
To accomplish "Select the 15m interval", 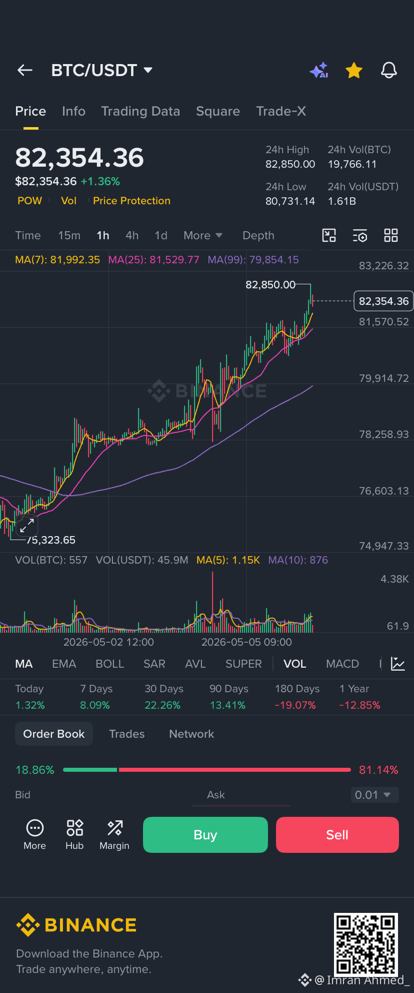I will coord(69,235).
